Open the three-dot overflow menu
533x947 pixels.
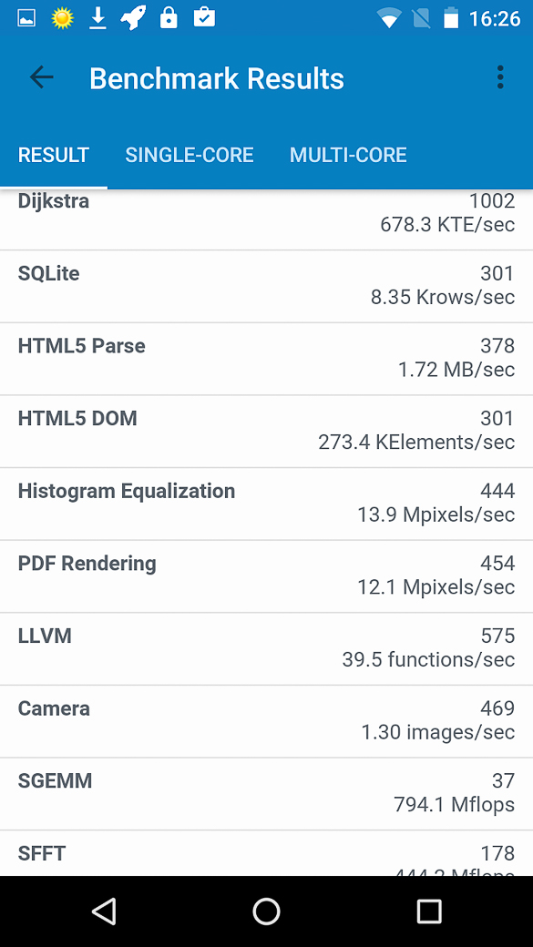500,77
